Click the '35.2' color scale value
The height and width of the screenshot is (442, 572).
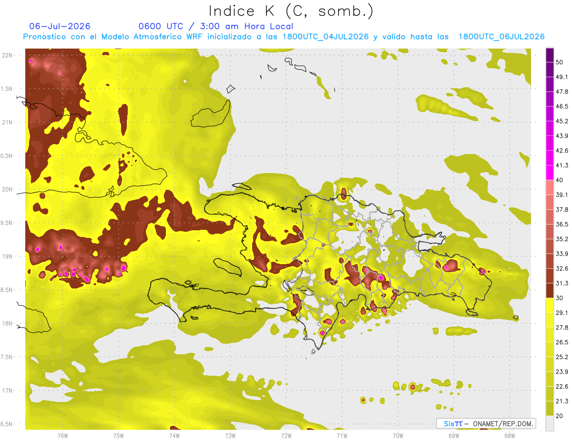(562, 239)
